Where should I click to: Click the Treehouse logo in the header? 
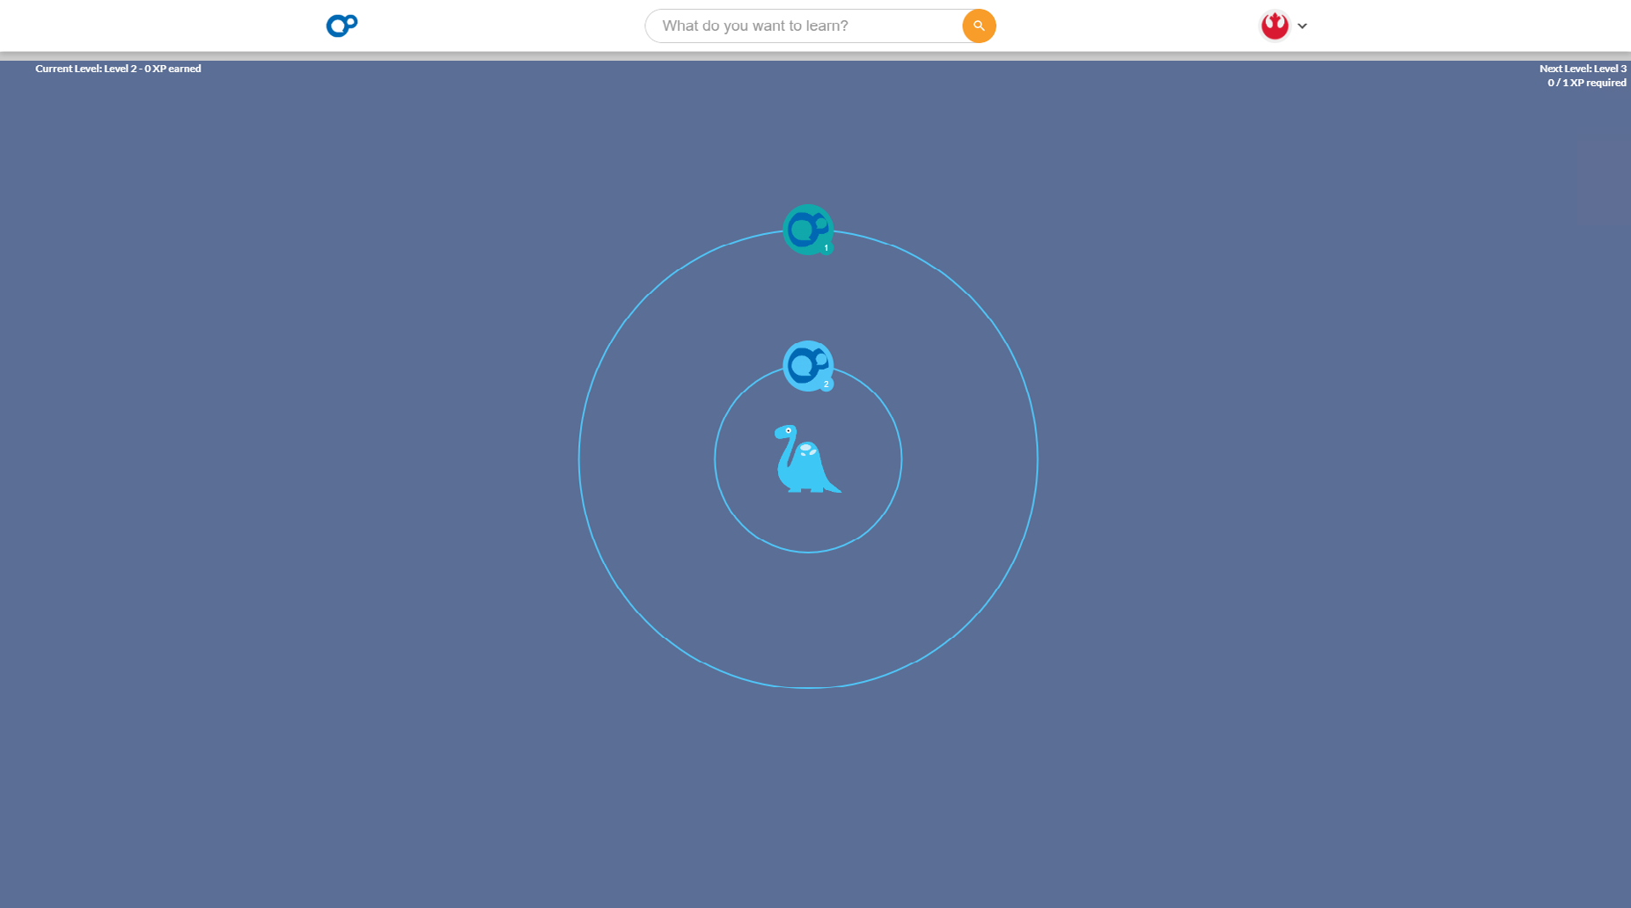tap(341, 26)
